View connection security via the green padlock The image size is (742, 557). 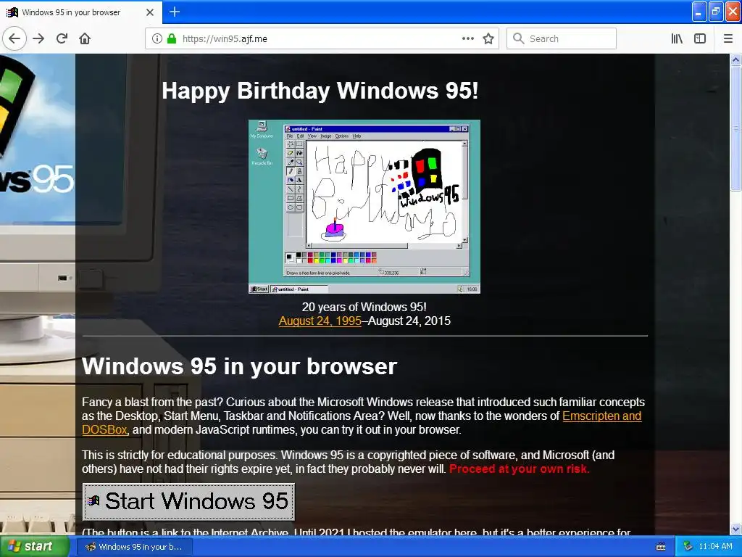(x=171, y=38)
